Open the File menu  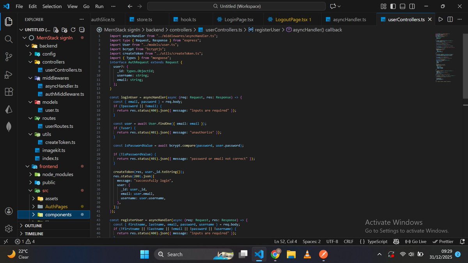(19, 6)
